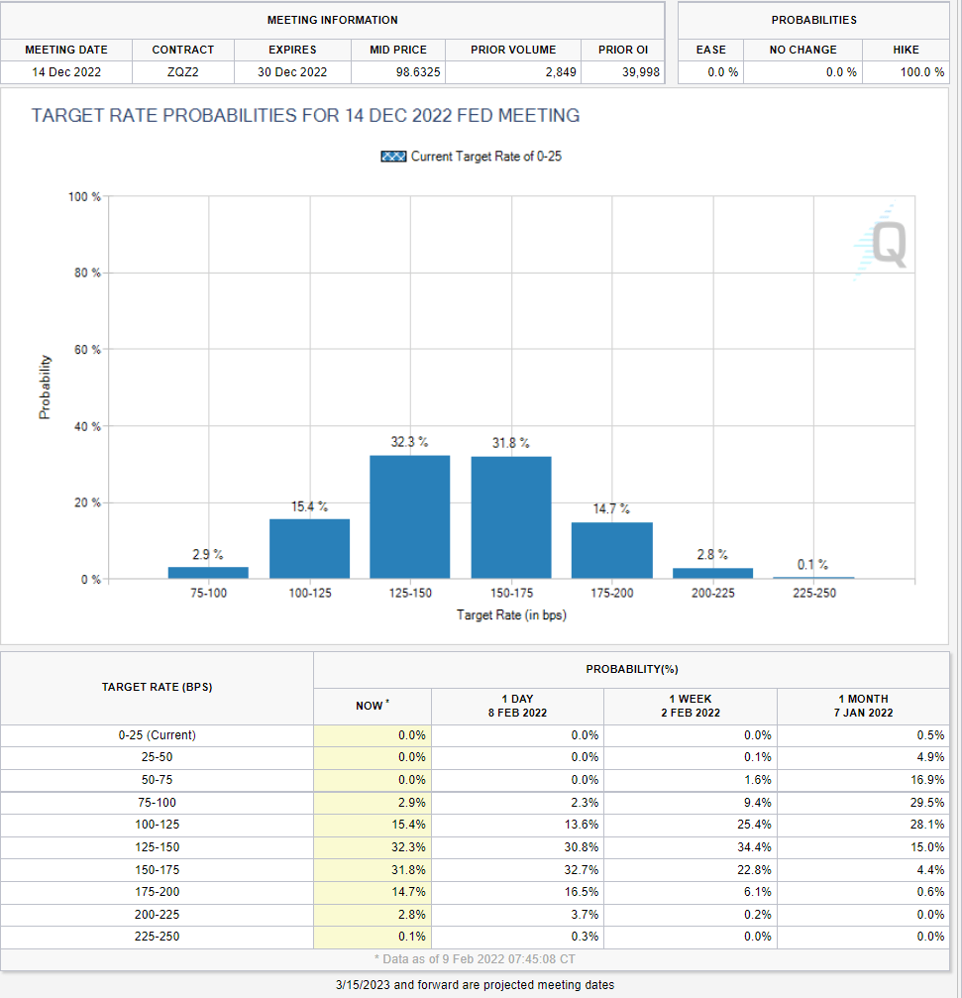Click the 75-100 bar showing 2.9%
962x998 pixels.
(x=208, y=572)
